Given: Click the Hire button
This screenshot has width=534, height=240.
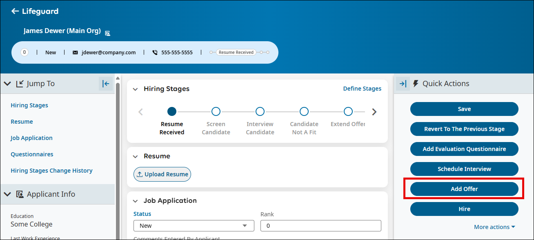Looking at the screenshot, I should [x=464, y=209].
